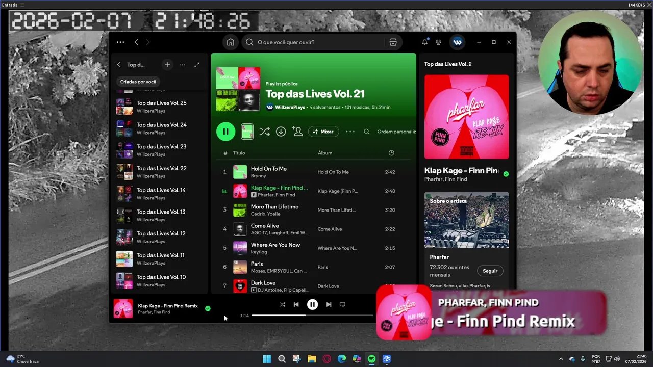Open Windows Start menu
This screenshot has height=367, width=653.
point(267,359)
